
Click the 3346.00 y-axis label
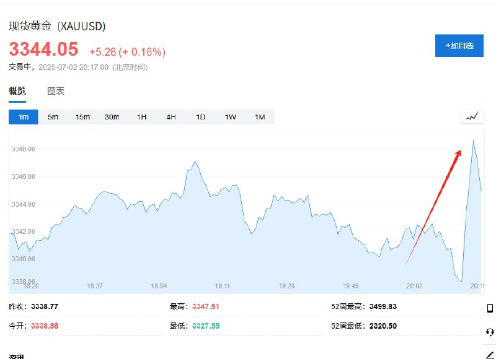(x=24, y=176)
